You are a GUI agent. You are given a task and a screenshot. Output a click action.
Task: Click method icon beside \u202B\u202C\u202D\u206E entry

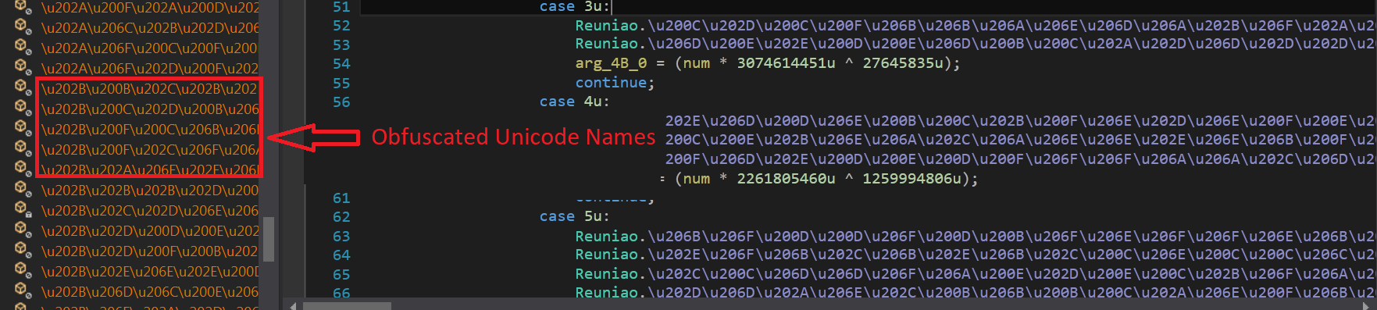pos(23,210)
